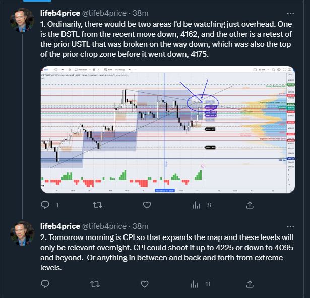This screenshot has width=310, height=298.
Task: Reply to the first tweet
Action: 45,205
